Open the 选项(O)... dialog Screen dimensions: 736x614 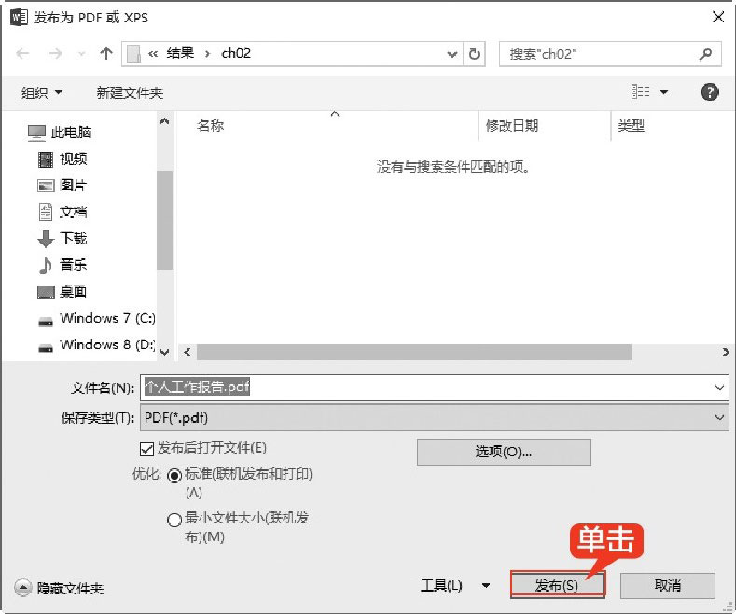tap(504, 452)
